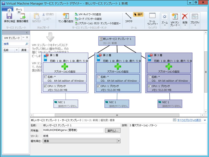Select the VM テンプレート panel tab
The image size is (209, 157).
(x=12, y=38)
